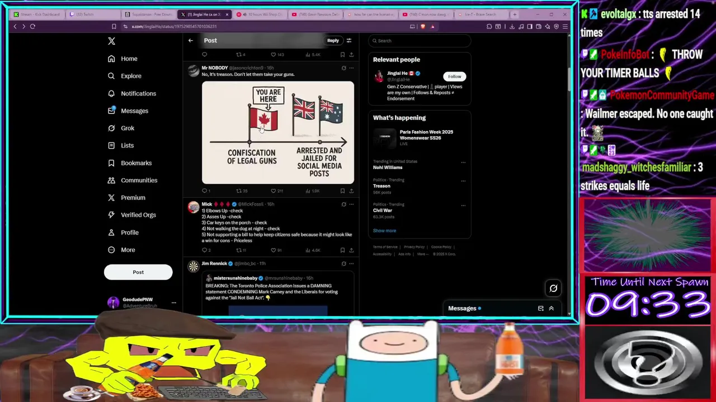The height and width of the screenshot is (402, 716).
Task: Bookmark the top post beside 5.4K views
Action: coord(342,55)
